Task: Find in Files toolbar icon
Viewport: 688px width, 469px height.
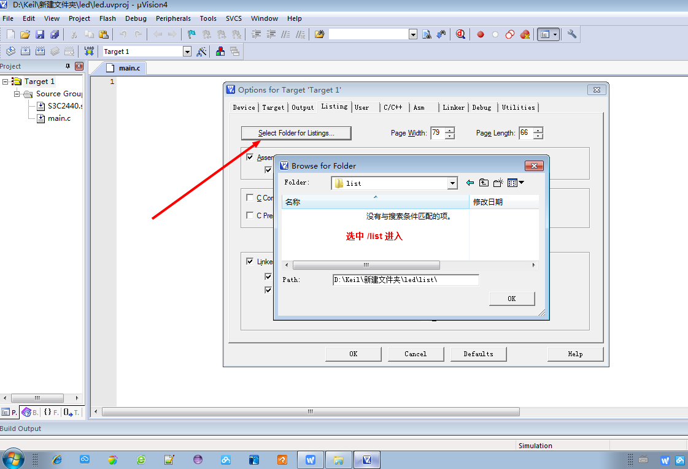Action: click(x=319, y=34)
